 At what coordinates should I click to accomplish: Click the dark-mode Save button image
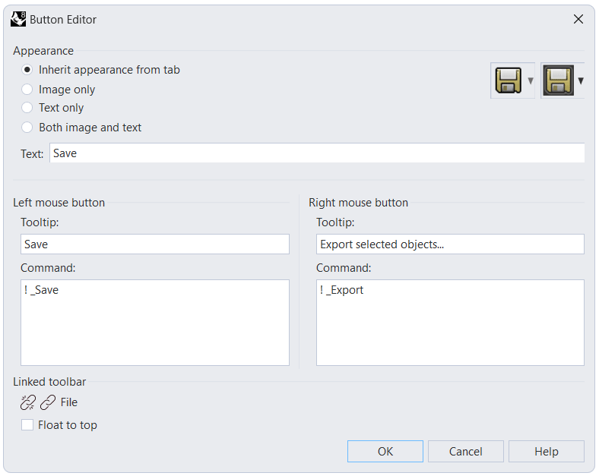(x=557, y=80)
